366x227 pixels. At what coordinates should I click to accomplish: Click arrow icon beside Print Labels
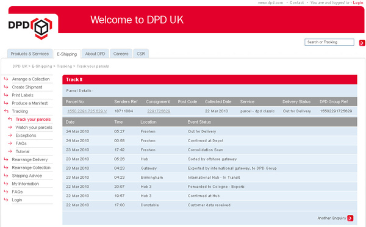coord(6,95)
